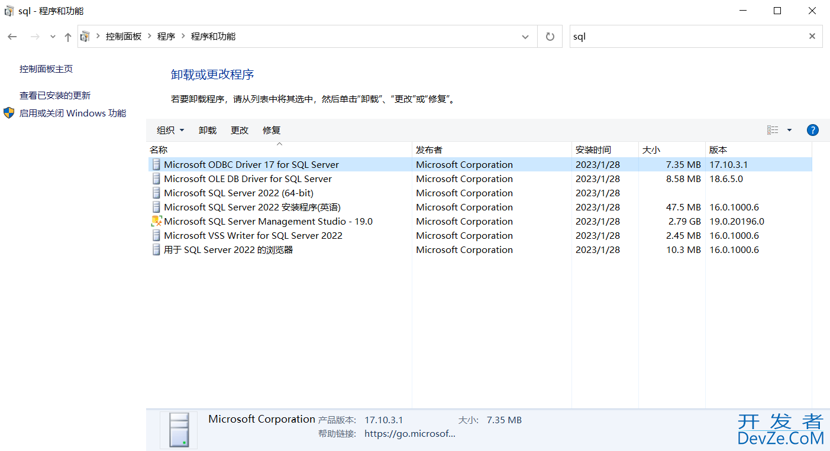This screenshot has width=830, height=451.
Task: Expand the view options dropdown arrow
Action: [789, 131]
